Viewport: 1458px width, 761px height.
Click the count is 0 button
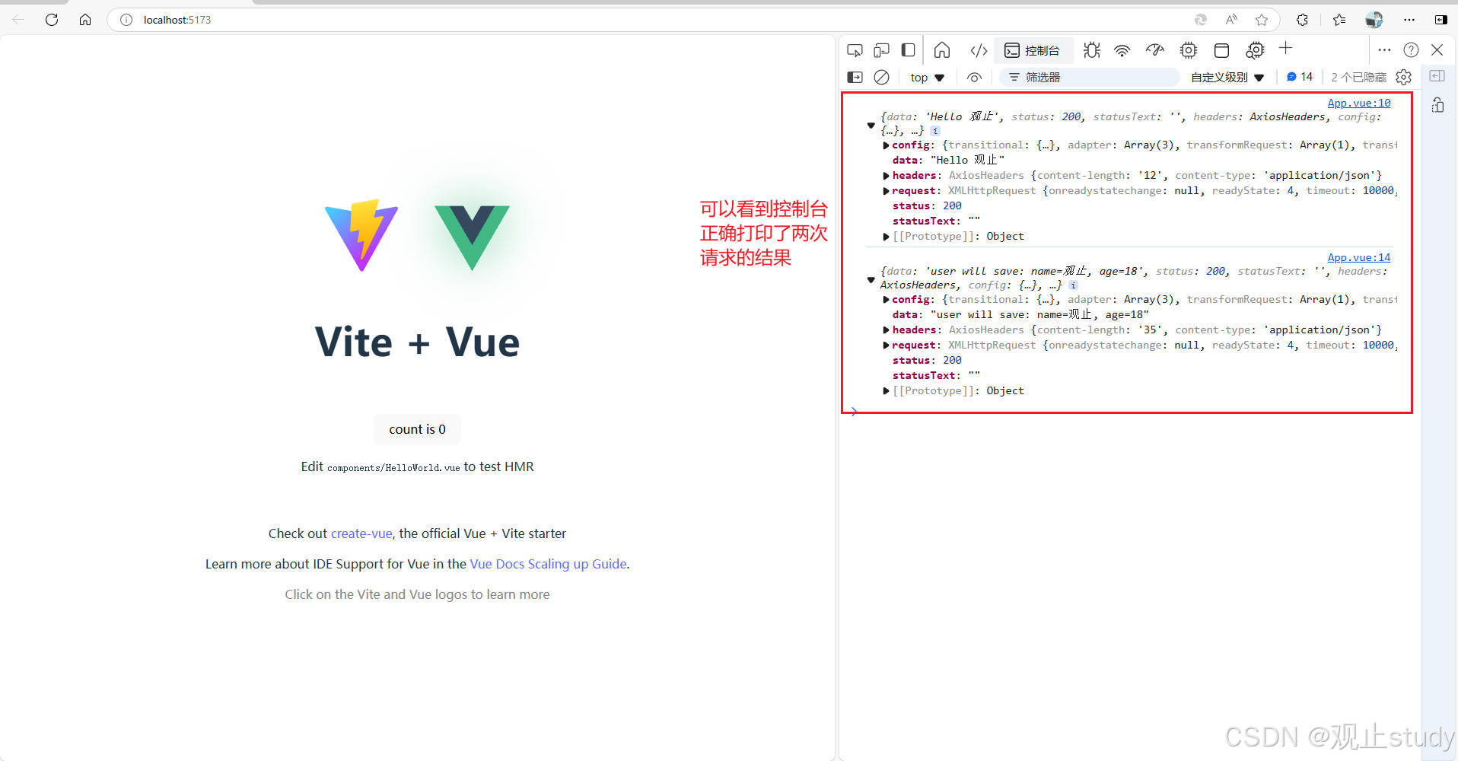pyautogui.click(x=417, y=429)
